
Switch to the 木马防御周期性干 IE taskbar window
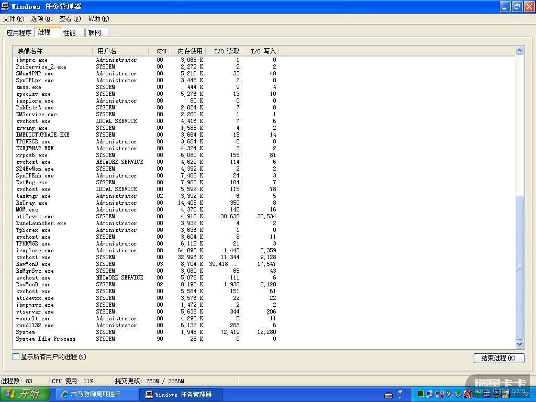coord(96,395)
